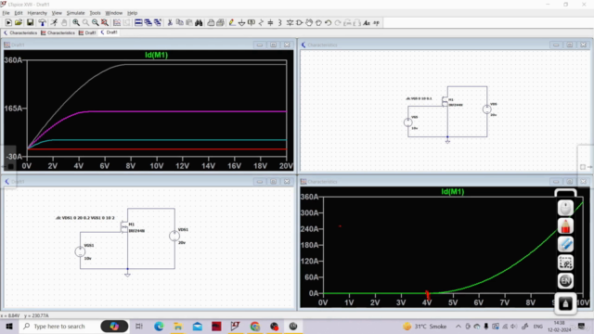
Task: Open the Component gate icon
Action: click(299, 22)
